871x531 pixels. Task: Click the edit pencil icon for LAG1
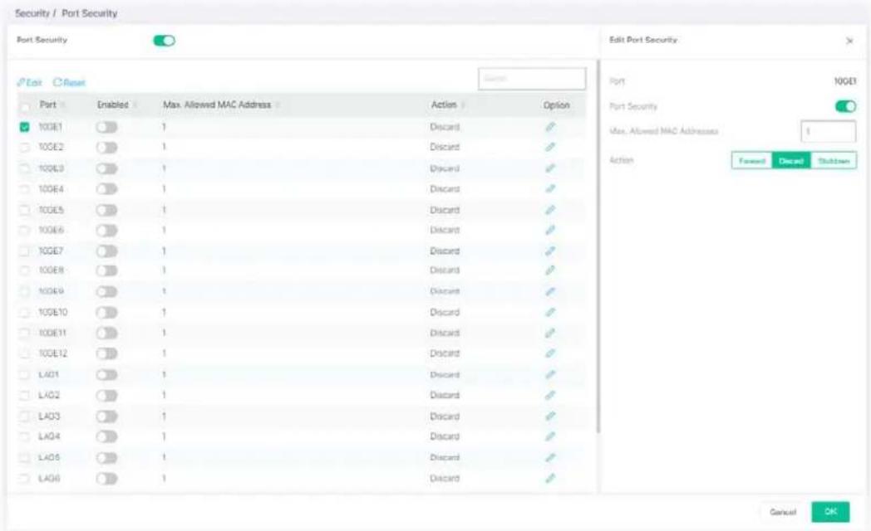coord(550,375)
